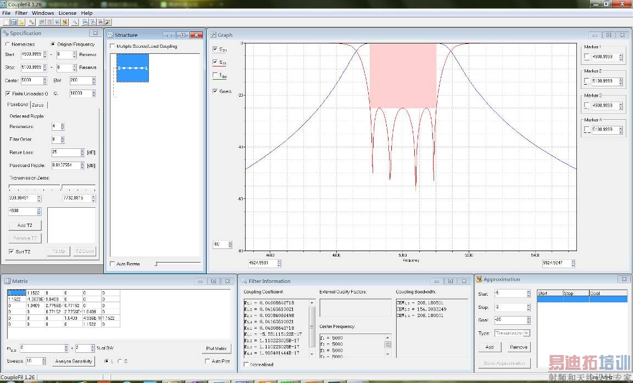Uncheck the S21 trace checkbox
Viewport: 633px width, 383px height.
(215, 49)
